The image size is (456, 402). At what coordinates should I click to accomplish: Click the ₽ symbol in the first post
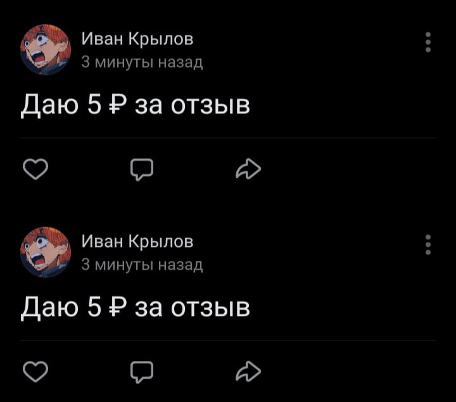point(115,106)
